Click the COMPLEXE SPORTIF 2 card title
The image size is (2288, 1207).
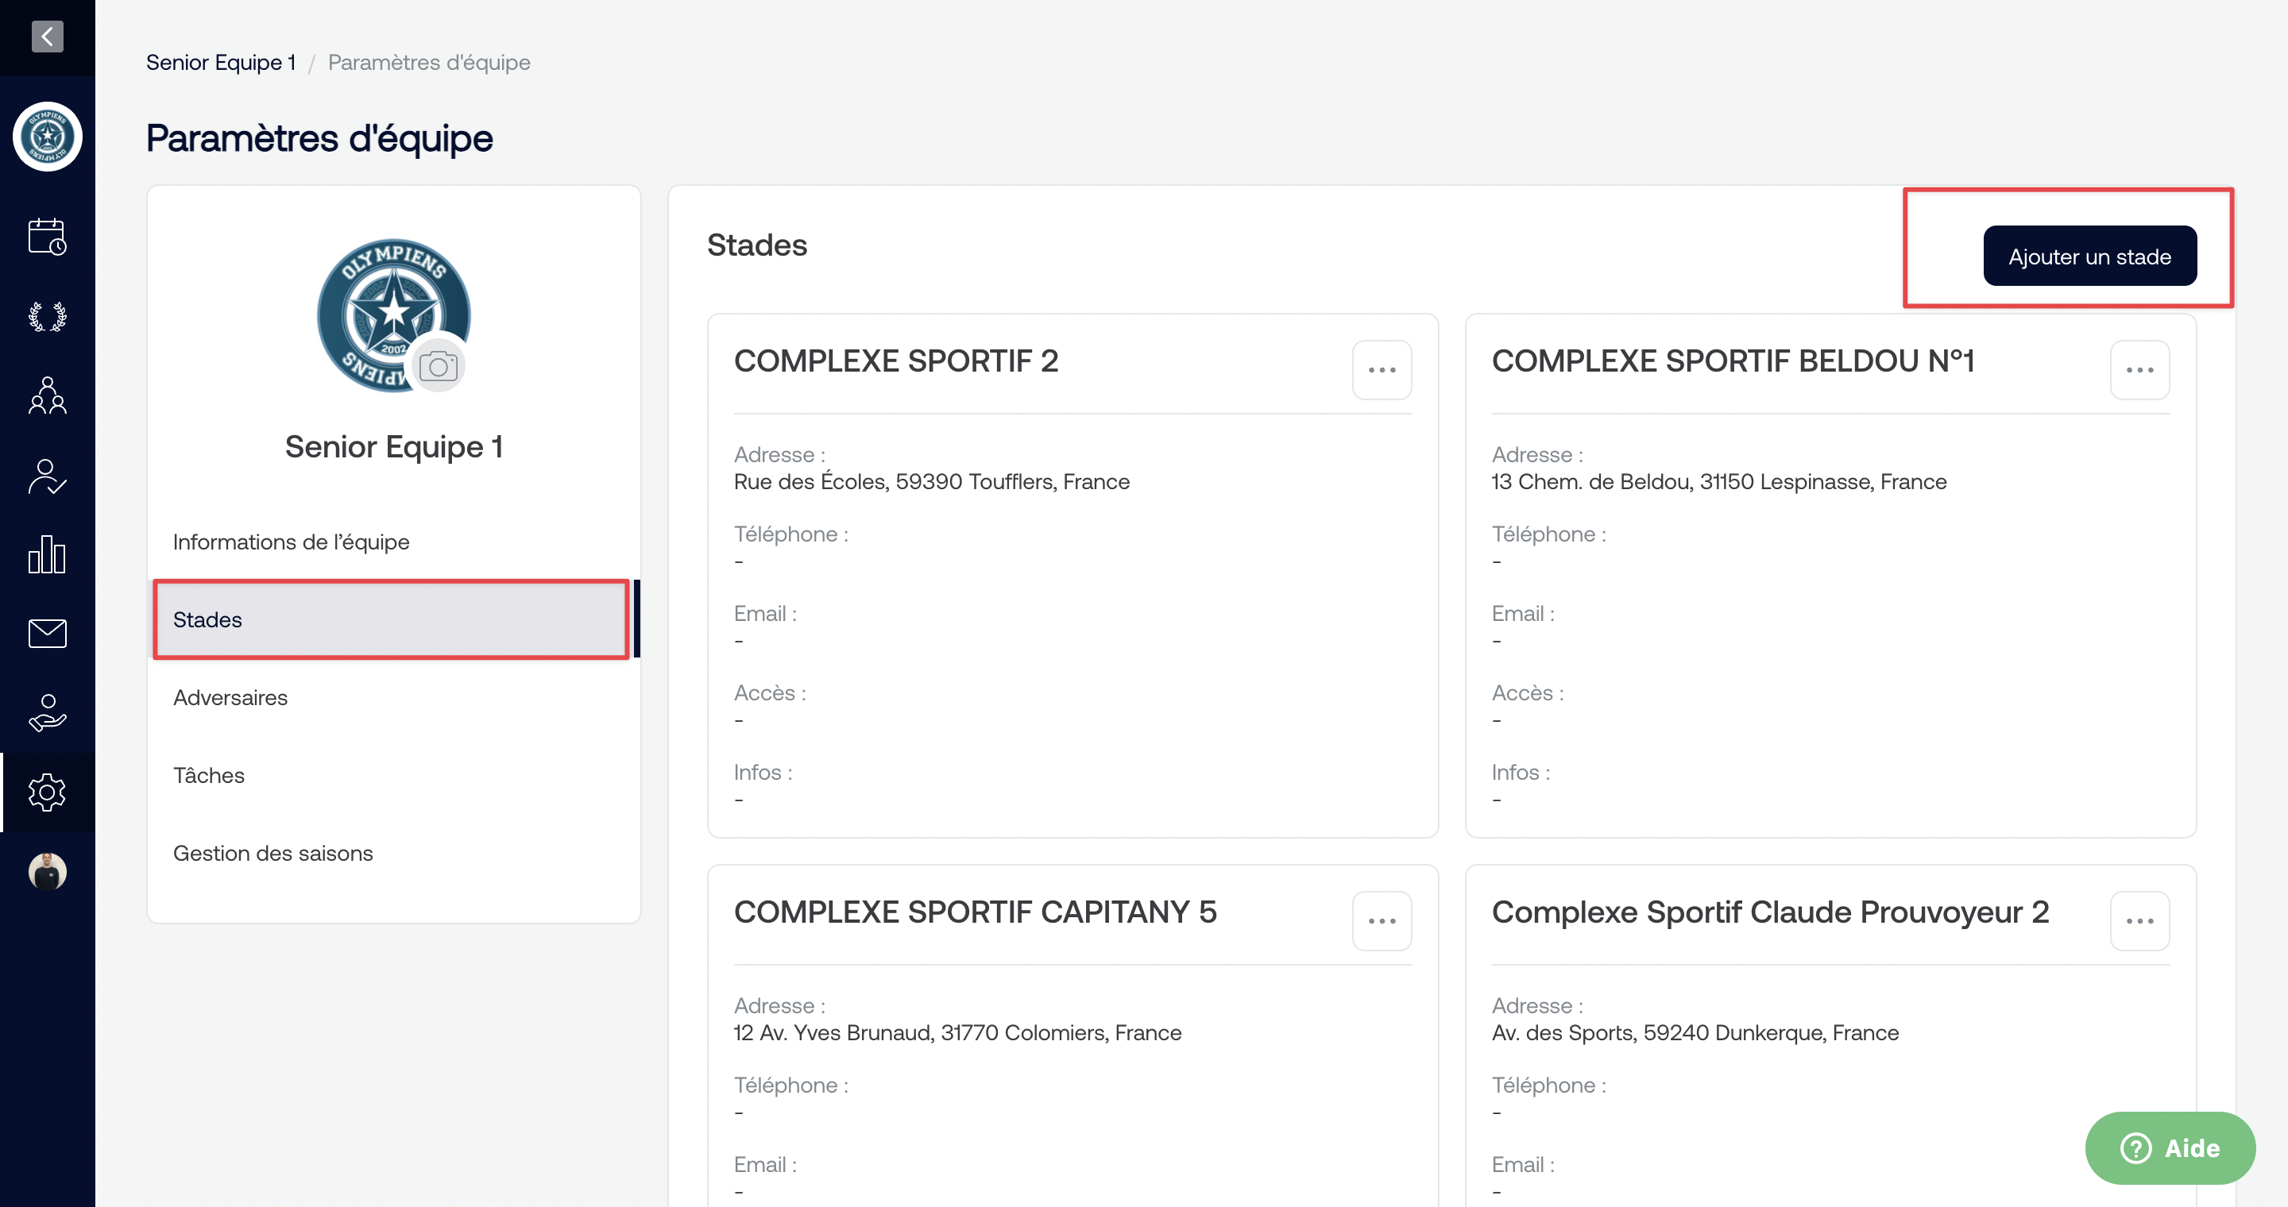(x=895, y=361)
